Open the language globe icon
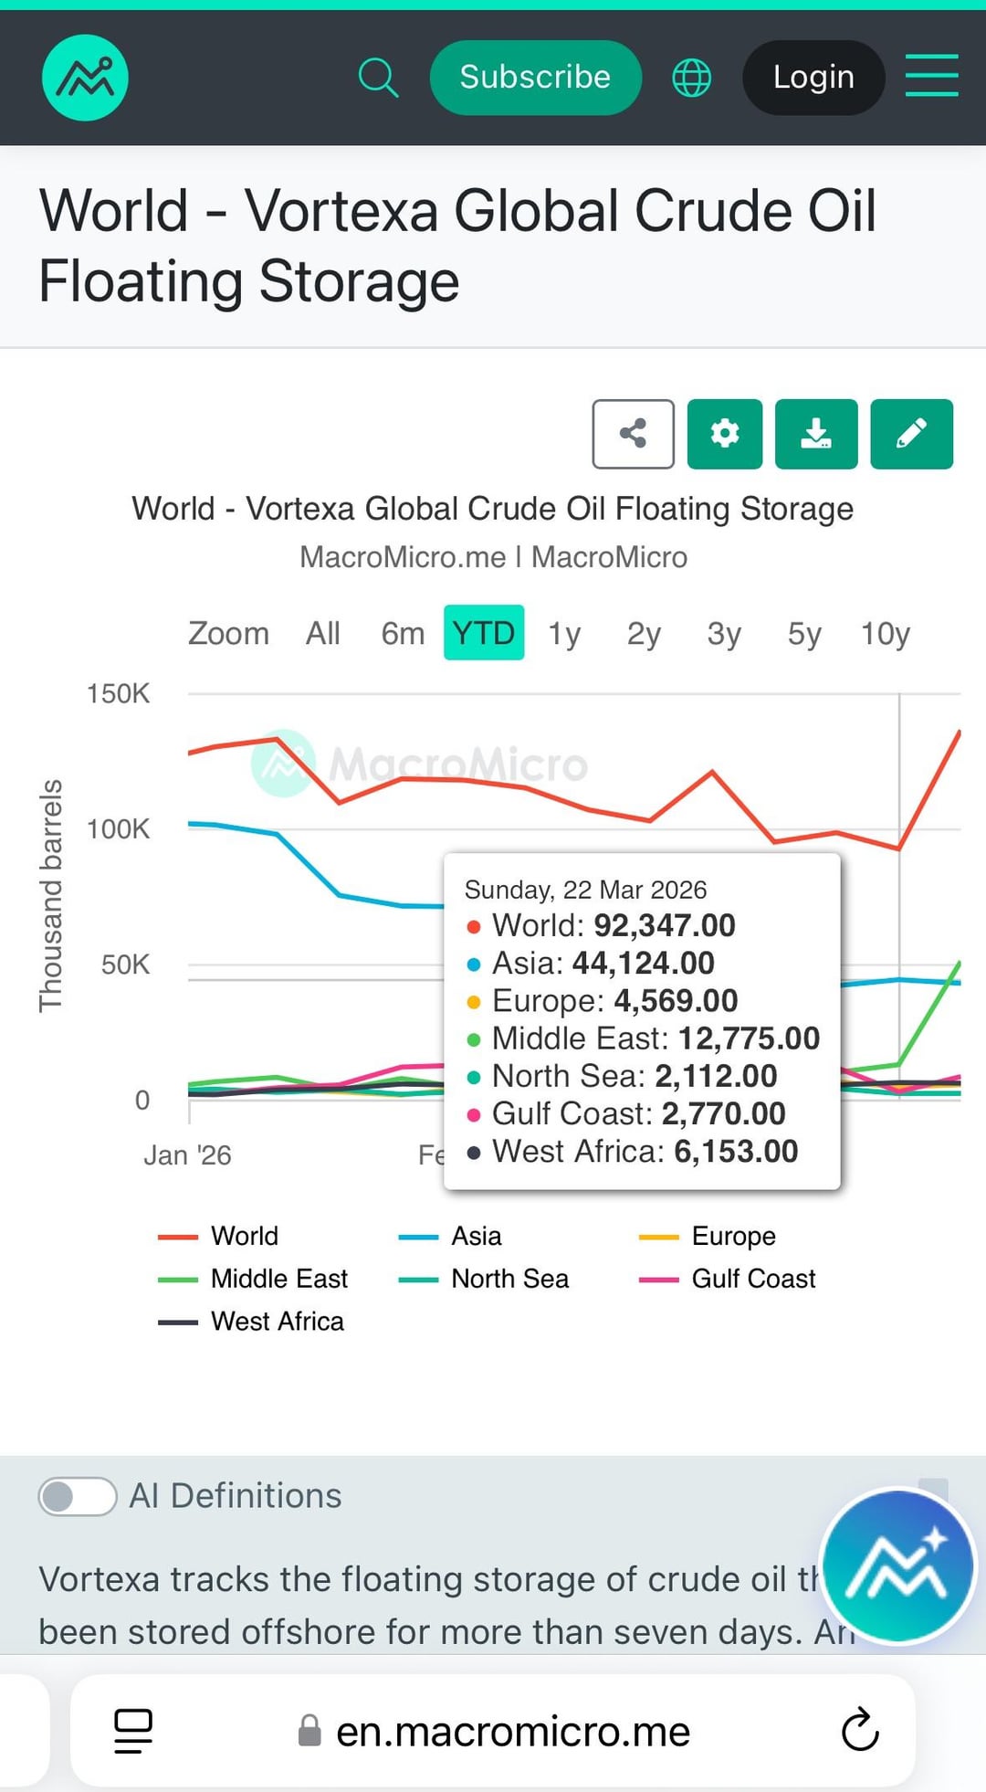986x1792 pixels. [691, 78]
